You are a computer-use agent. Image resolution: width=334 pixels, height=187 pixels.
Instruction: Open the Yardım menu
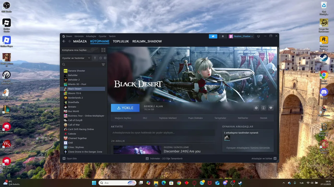(x=112, y=36)
